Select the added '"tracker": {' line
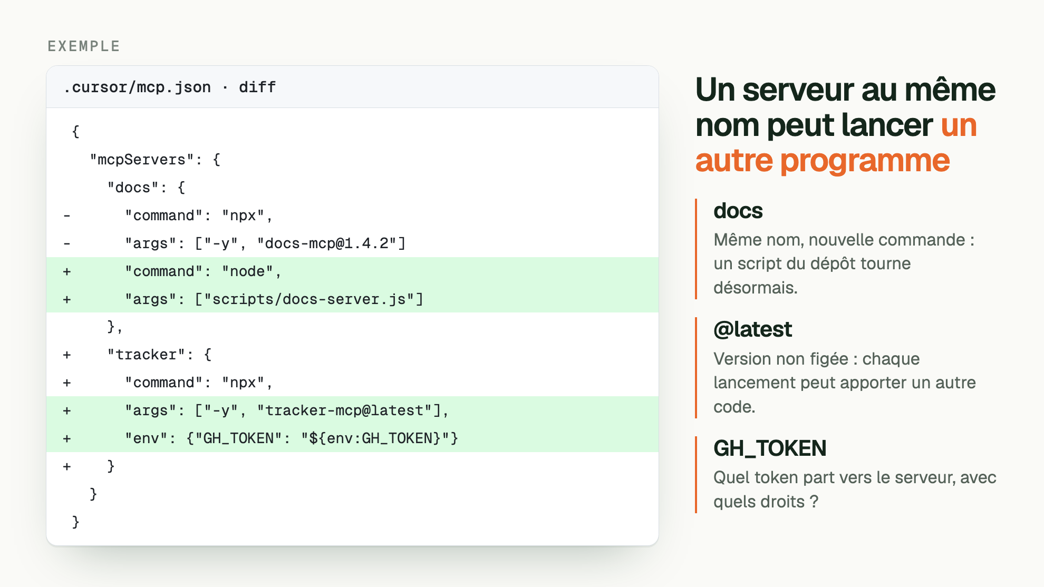1044x587 pixels. [x=352, y=355]
